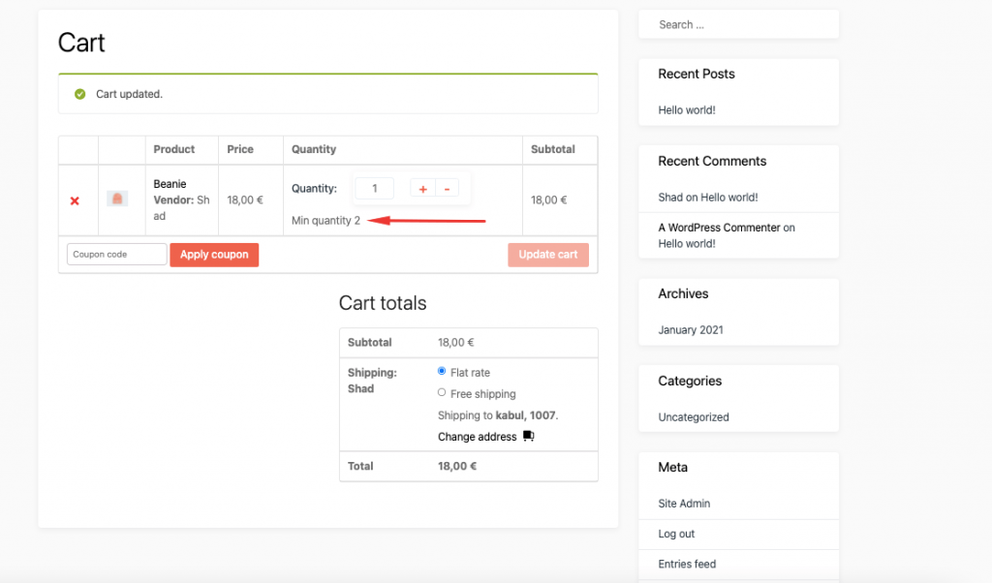Click the Update cart button
This screenshot has width=992, height=583.
548,255
